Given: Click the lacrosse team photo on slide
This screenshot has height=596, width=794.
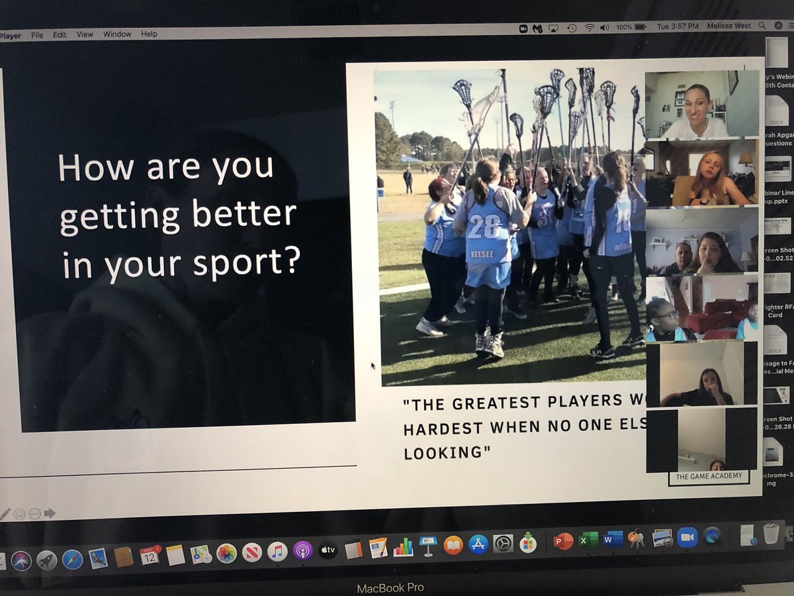Looking at the screenshot, I should click(x=509, y=227).
